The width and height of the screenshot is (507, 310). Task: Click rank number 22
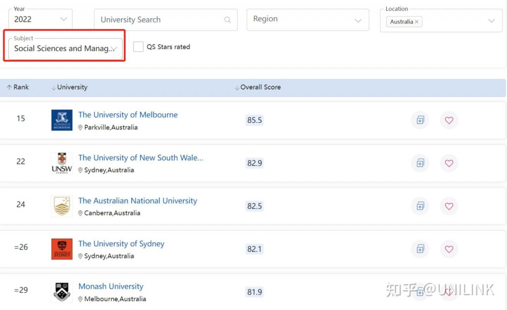click(x=21, y=161)
